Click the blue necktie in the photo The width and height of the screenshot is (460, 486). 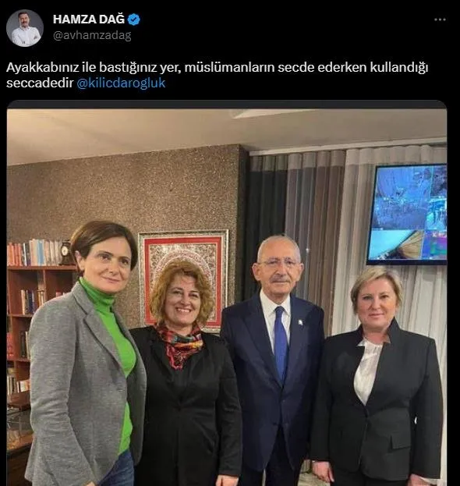pyautogui.click(x=281, y=344)
